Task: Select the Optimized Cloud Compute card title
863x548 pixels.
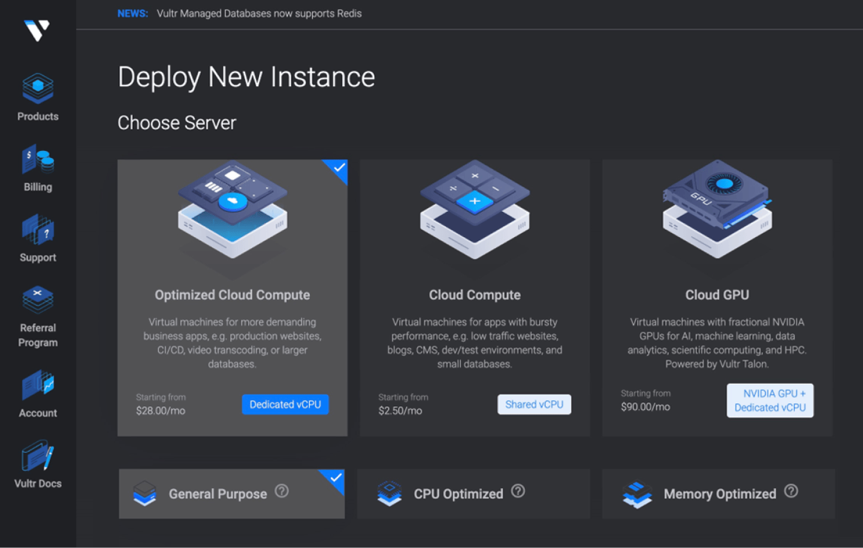Action: tap(233, 295)
